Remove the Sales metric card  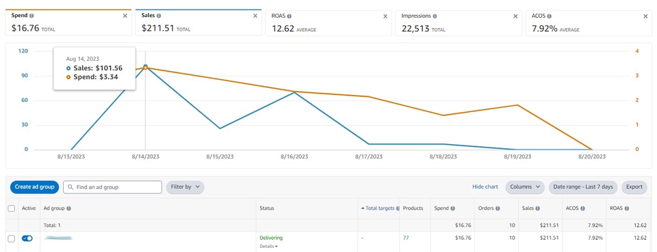(255, 16)
